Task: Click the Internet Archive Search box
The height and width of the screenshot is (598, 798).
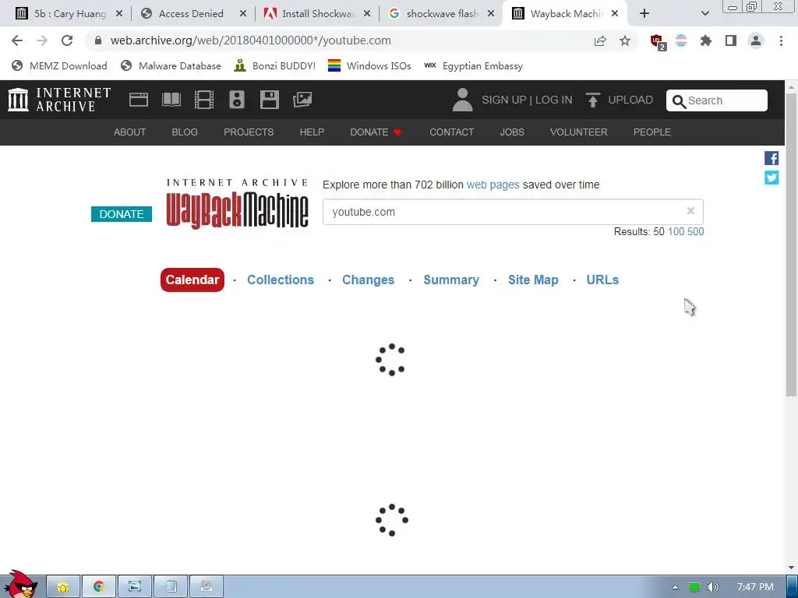Action: pyautogui.click(x=717, y=100)
